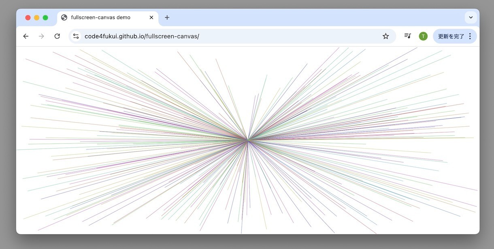This screenshot has height=249, width=494.
Task: Bookmark this page with the star
Action: pos(385,36)
